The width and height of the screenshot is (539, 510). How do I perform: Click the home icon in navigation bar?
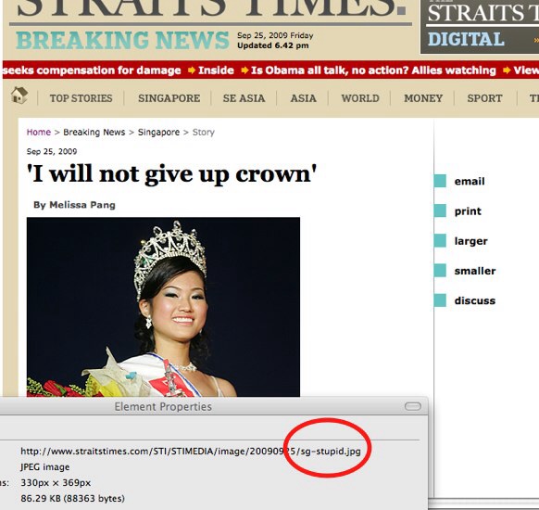[19, 96]
